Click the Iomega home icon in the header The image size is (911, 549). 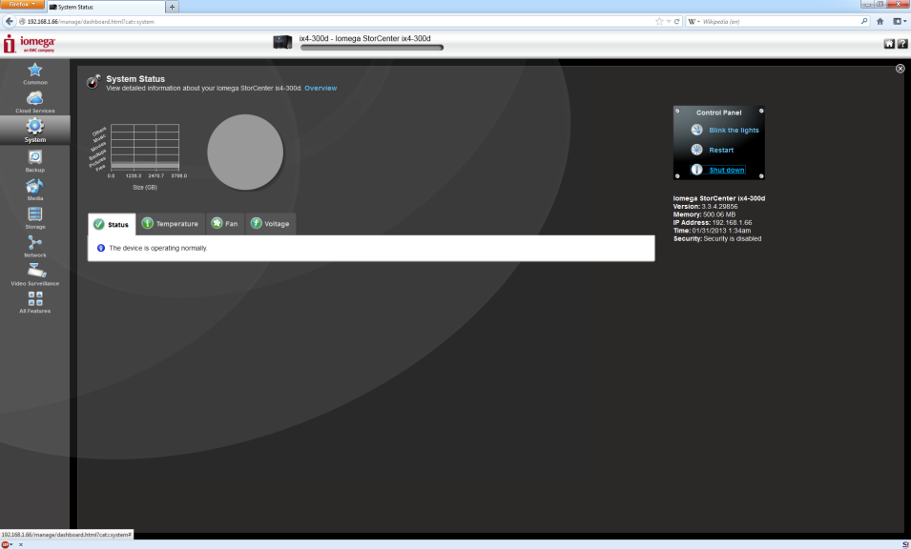point(889,44)
